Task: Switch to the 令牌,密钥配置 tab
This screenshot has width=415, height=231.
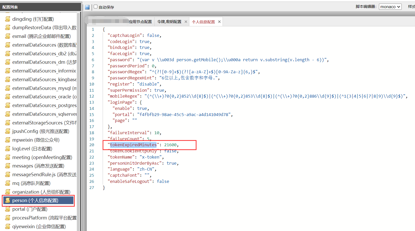Action: click(x=169, y=22)
